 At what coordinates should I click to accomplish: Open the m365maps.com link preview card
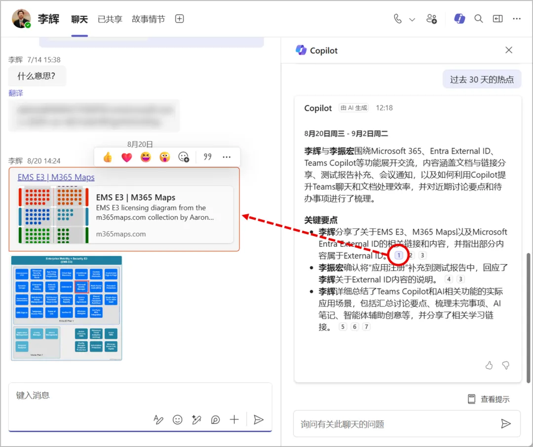click(126, 214)
